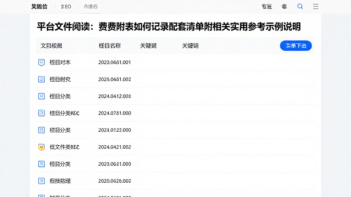Open '栏目分类' name in row 2024.0612.008
Image resolution: width=351 pixels, height=197 pixels.
pyautogui.click(x=60, y=96)
